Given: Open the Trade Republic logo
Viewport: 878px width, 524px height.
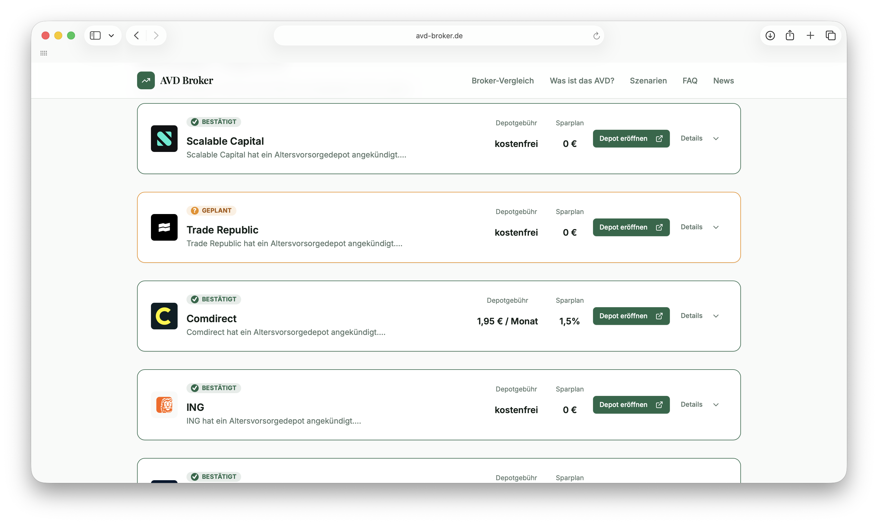Looking at the screenshot, I should pos(164,227).
